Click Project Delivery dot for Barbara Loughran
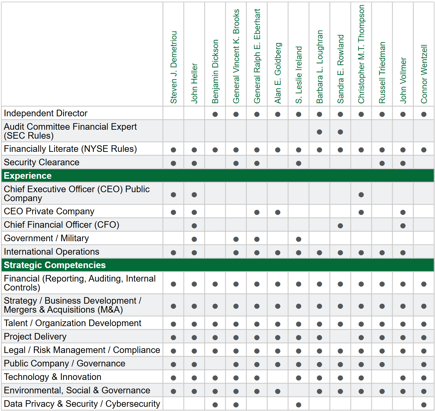 320,337
